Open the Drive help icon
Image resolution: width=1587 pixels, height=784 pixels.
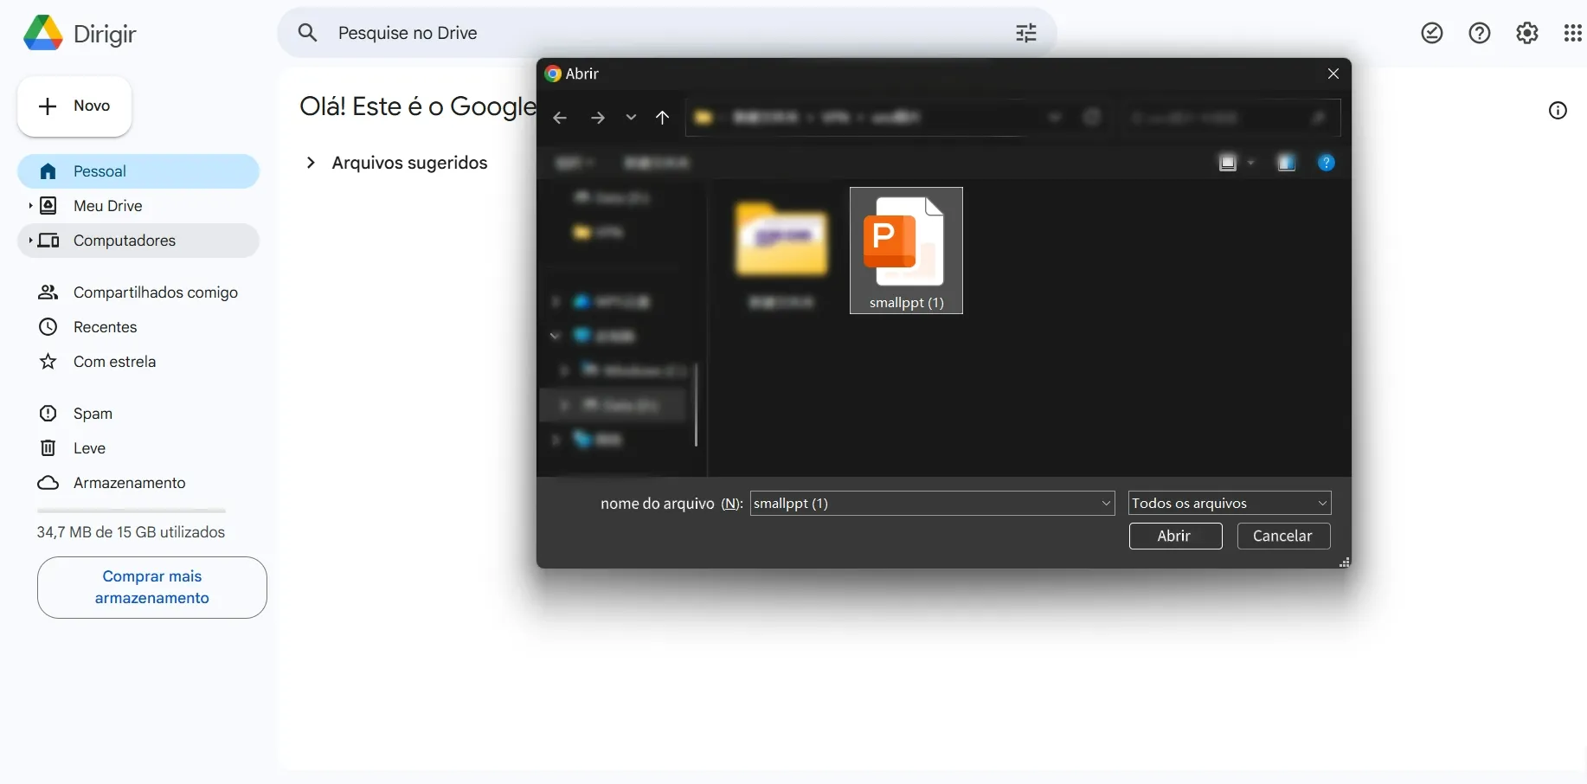point(1480,33)
